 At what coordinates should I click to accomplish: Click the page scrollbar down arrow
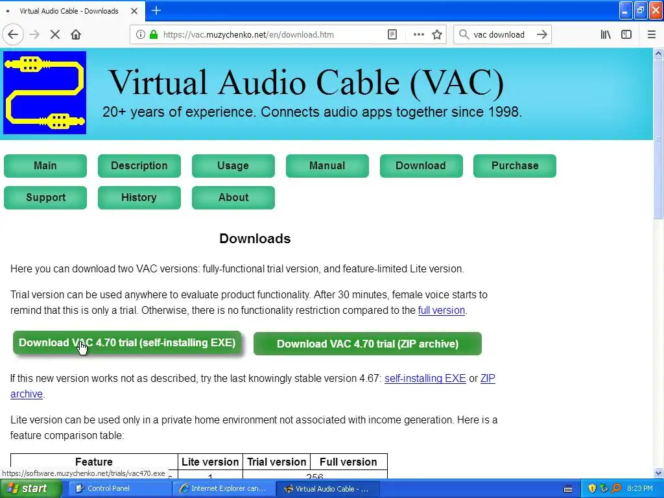[658, 473]
